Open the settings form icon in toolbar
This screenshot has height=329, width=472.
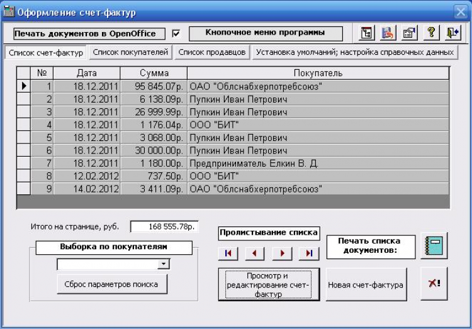pos(410,33)
